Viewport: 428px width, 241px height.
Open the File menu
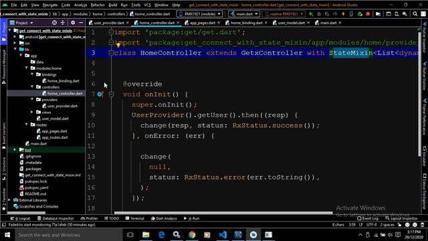point(14,5)
